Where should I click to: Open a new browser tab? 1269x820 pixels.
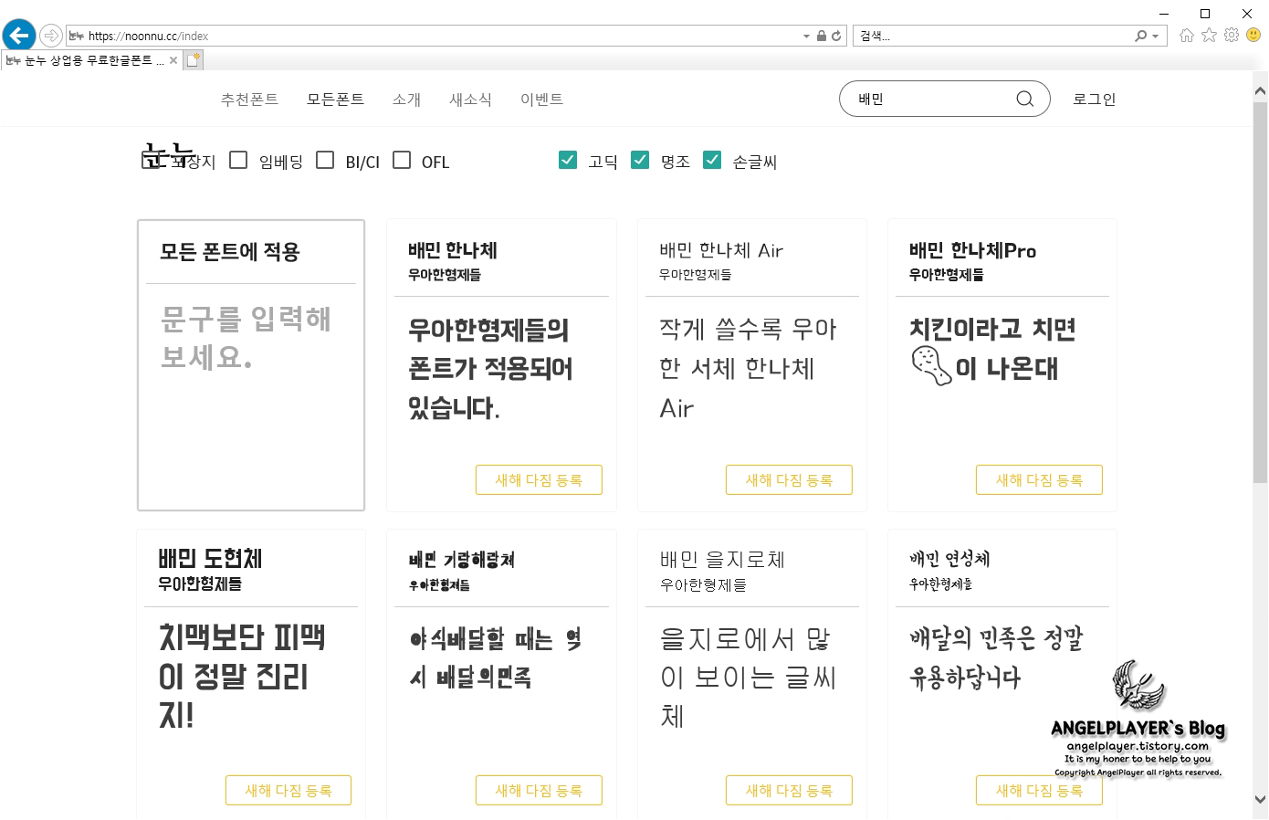click(194, 60)
